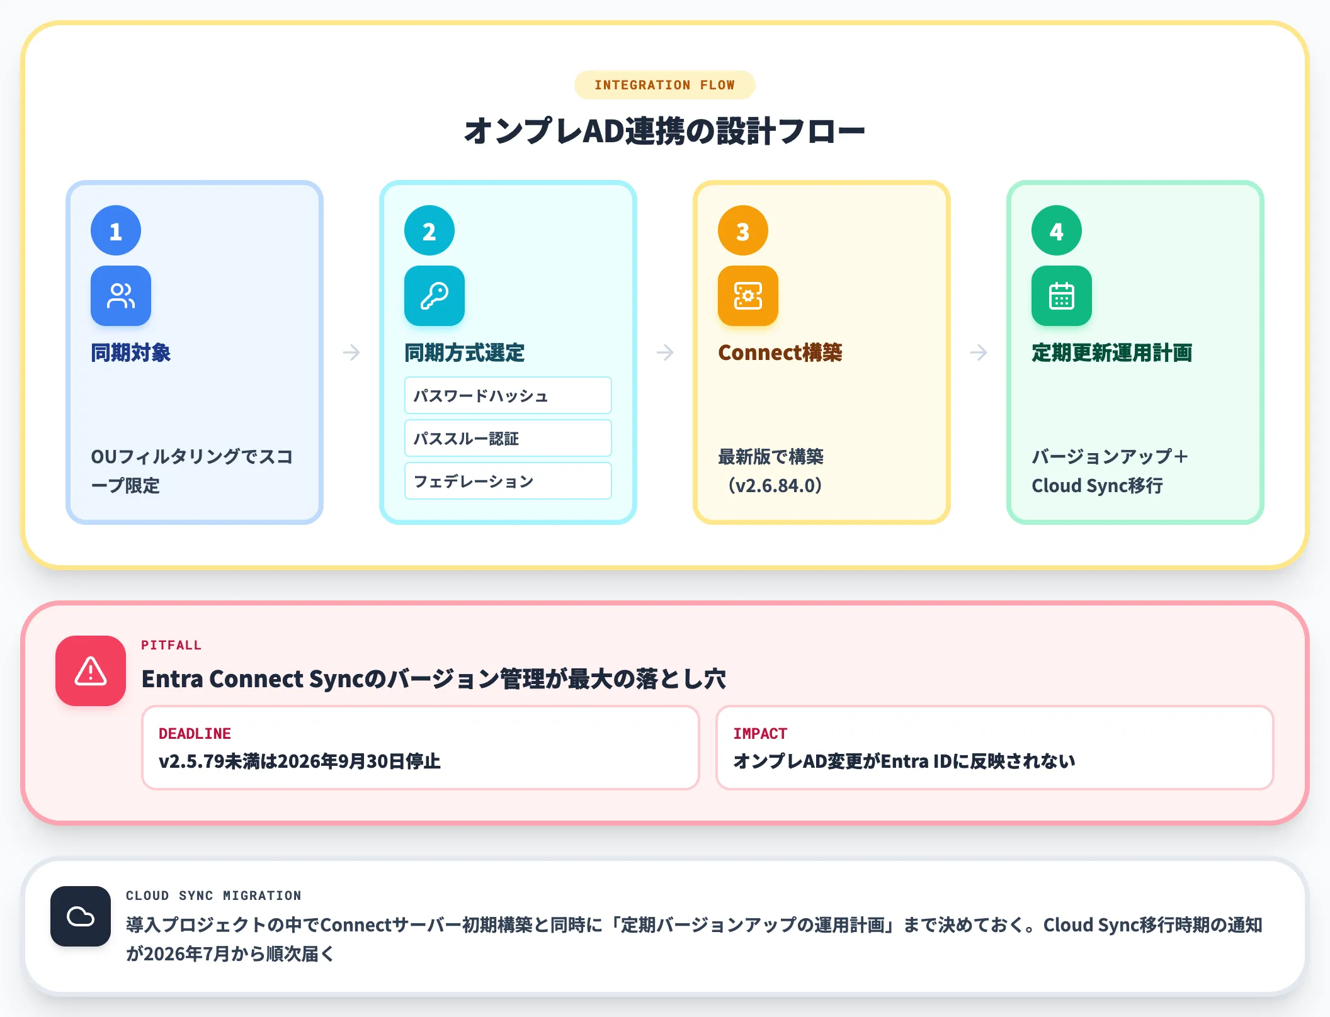The height and width of the screenshot is (1017, 1330).
Task: Click the arrow between steps 1 and 2
Action: (x=351, y=352)
